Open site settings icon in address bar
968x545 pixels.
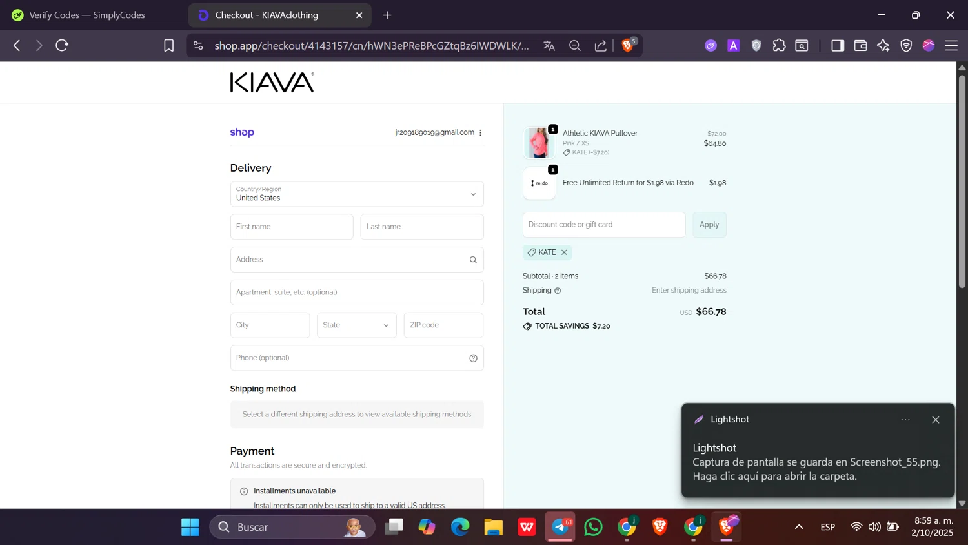198,46
